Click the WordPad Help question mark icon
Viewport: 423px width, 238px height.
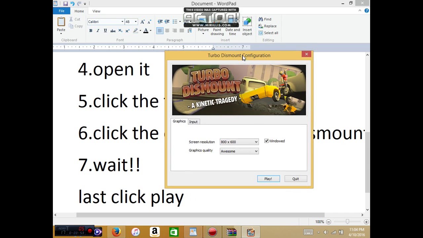366,11
